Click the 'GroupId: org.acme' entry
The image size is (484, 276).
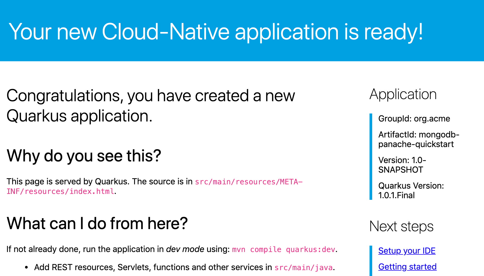point(414,119)
